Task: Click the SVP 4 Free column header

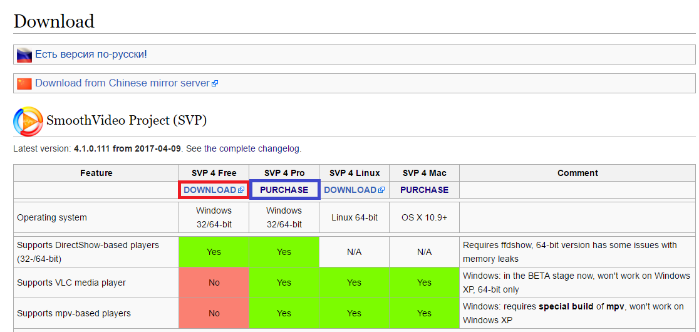Action: click(214, 173)
